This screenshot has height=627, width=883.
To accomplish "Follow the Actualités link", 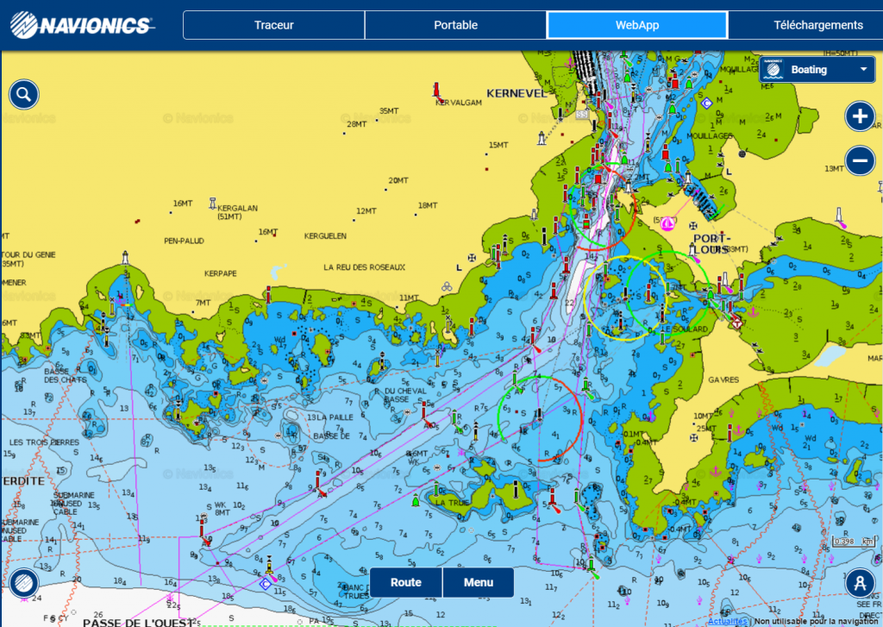I will [x=728, y=621].
